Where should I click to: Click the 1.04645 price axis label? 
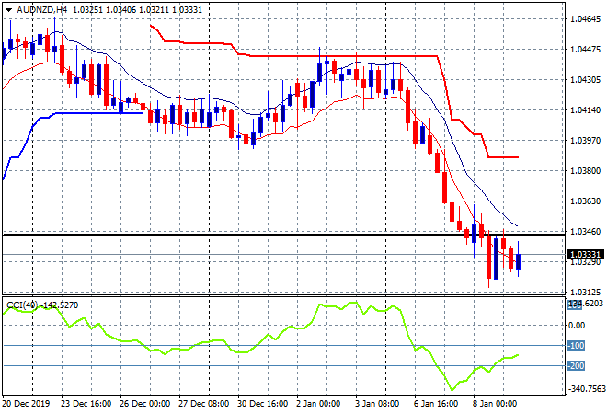[585, 18]
